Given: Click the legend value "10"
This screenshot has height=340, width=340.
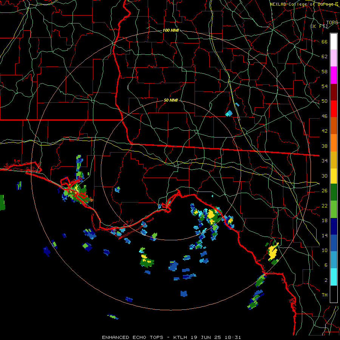Looking at the screenshot, I should tap(325, 250).
